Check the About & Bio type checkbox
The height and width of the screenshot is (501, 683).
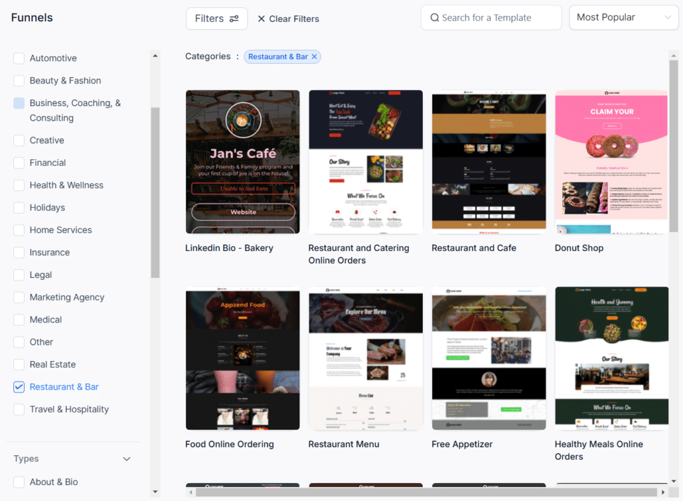pyautogui.click(x=19, y=482)
